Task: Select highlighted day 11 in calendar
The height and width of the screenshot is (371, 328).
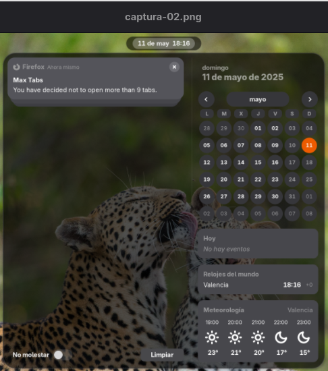Action: [x=309, y=145]
